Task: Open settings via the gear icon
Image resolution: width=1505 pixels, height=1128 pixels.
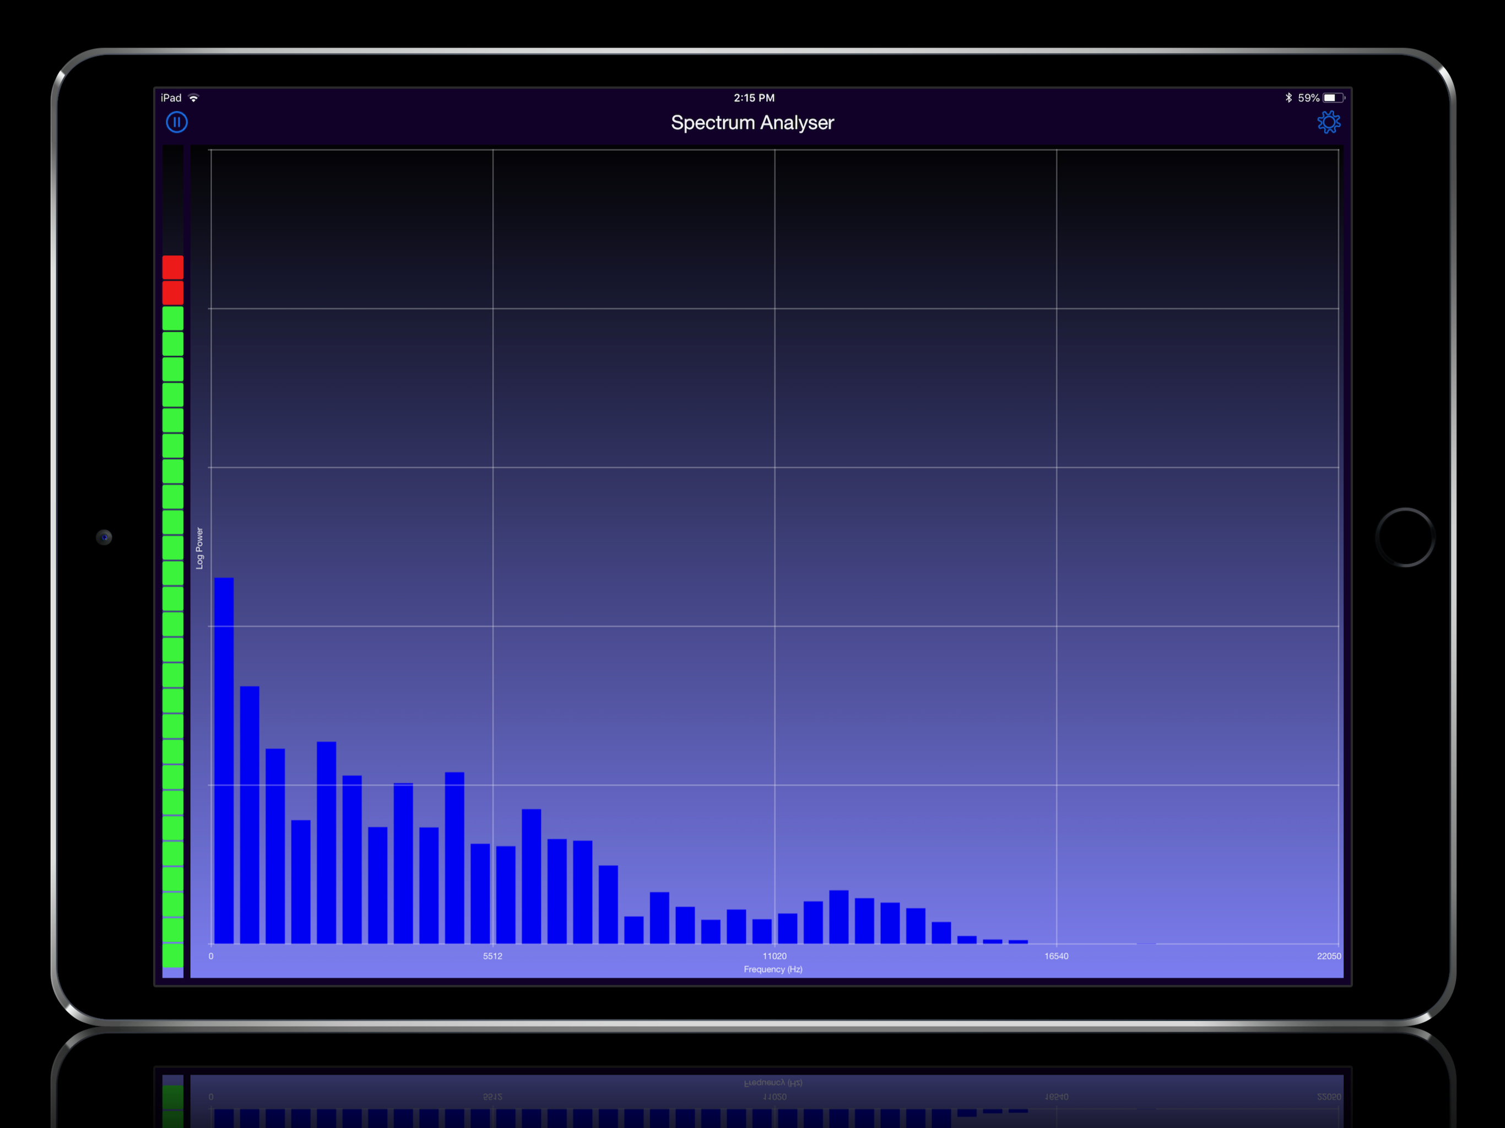Action: pyautogui.click(x=1328, y=122)
